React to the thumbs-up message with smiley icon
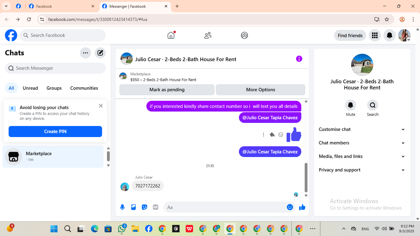 tap(281, 135)
